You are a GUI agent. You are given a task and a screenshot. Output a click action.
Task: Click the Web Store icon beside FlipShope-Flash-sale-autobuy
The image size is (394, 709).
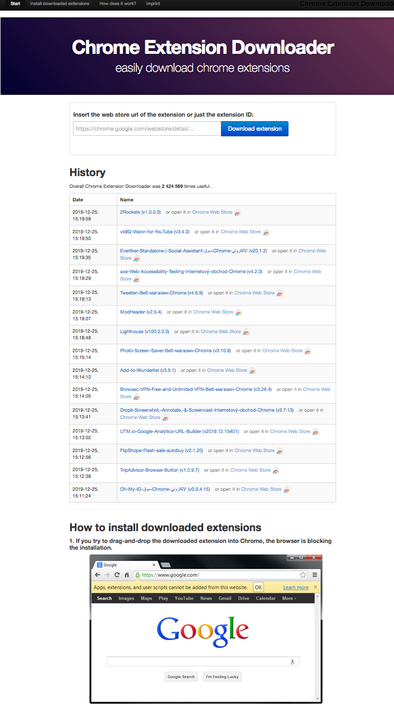coord(280,451)
